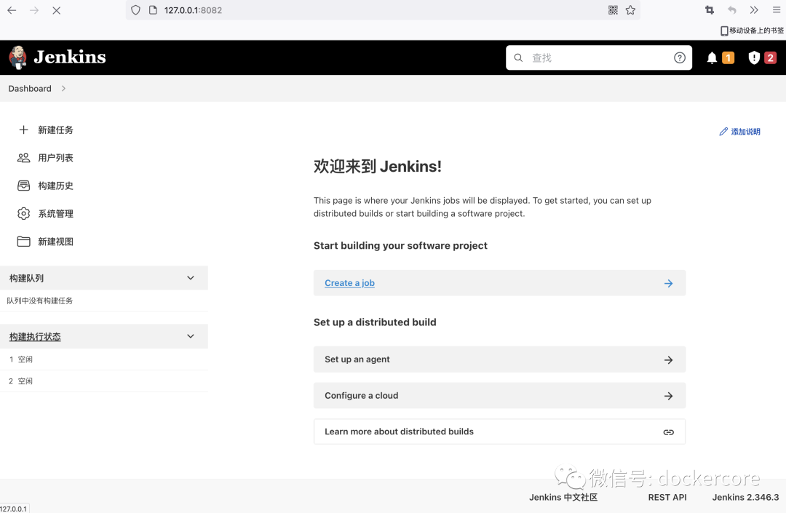This screenshot has height=513, width=786.
Task: Click the Dashboard breadcrumb
Action: point(30,88)
